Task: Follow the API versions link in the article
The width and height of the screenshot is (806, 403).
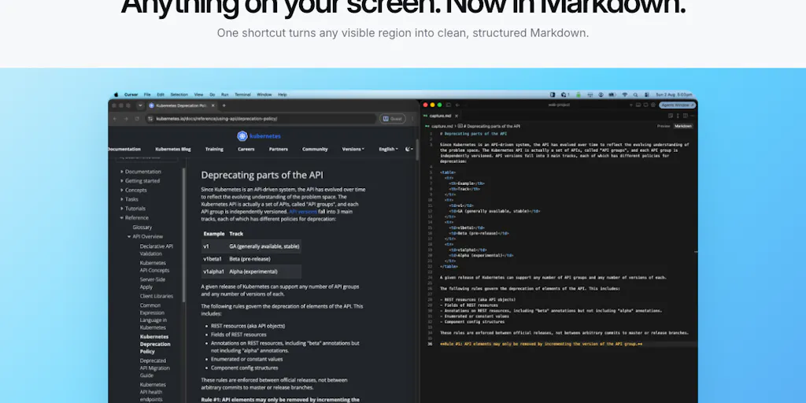Action: (x=303, y=211)
